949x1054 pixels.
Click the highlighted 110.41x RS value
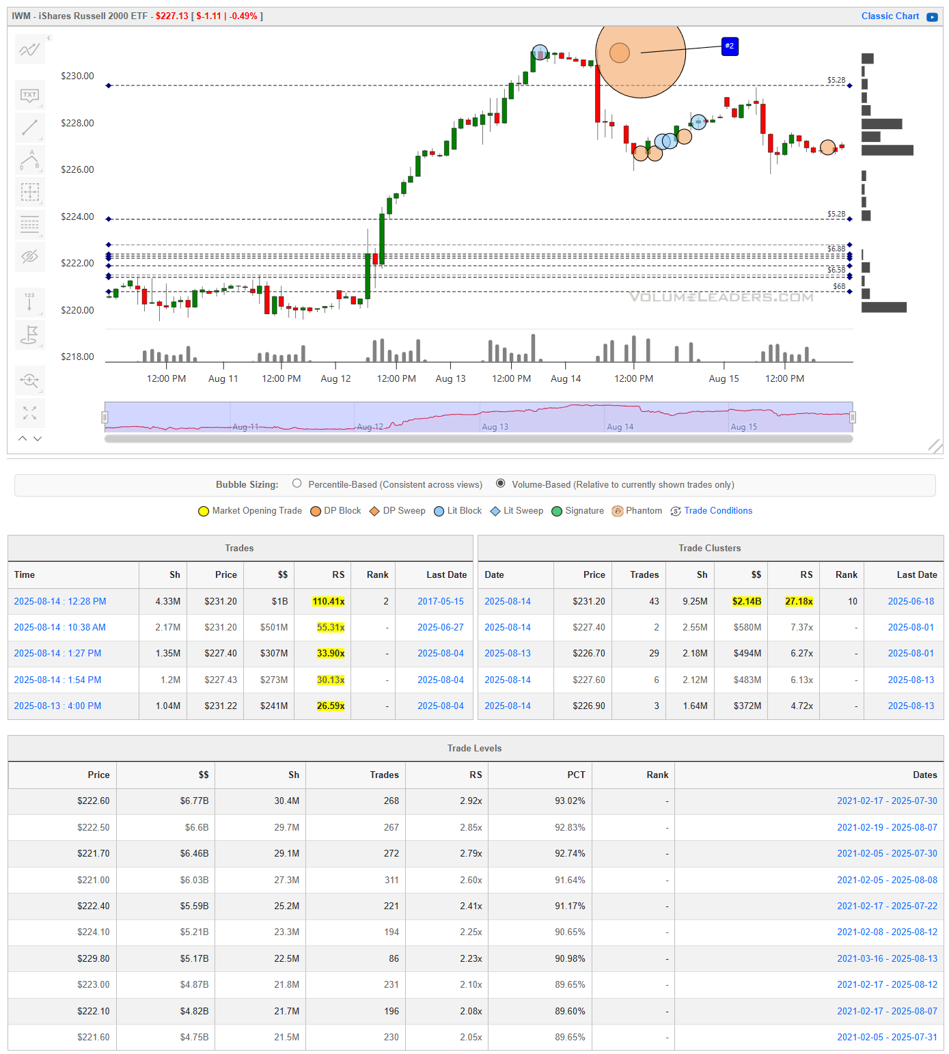click(x=329, y=602)
